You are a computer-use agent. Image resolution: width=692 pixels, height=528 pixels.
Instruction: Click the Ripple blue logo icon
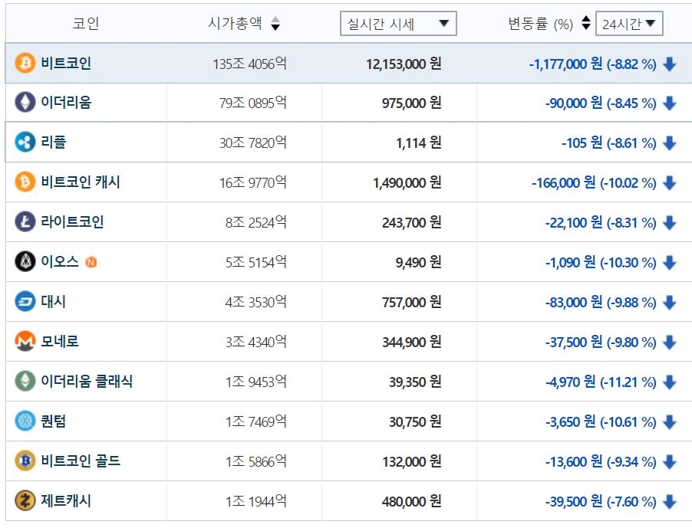point(25,143)
